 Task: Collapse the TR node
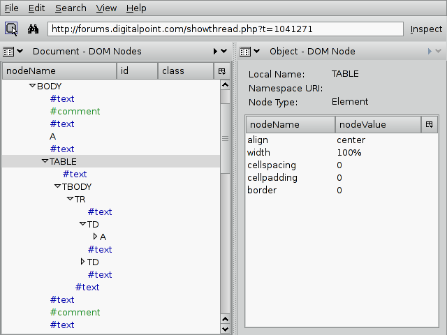[70, 199]
